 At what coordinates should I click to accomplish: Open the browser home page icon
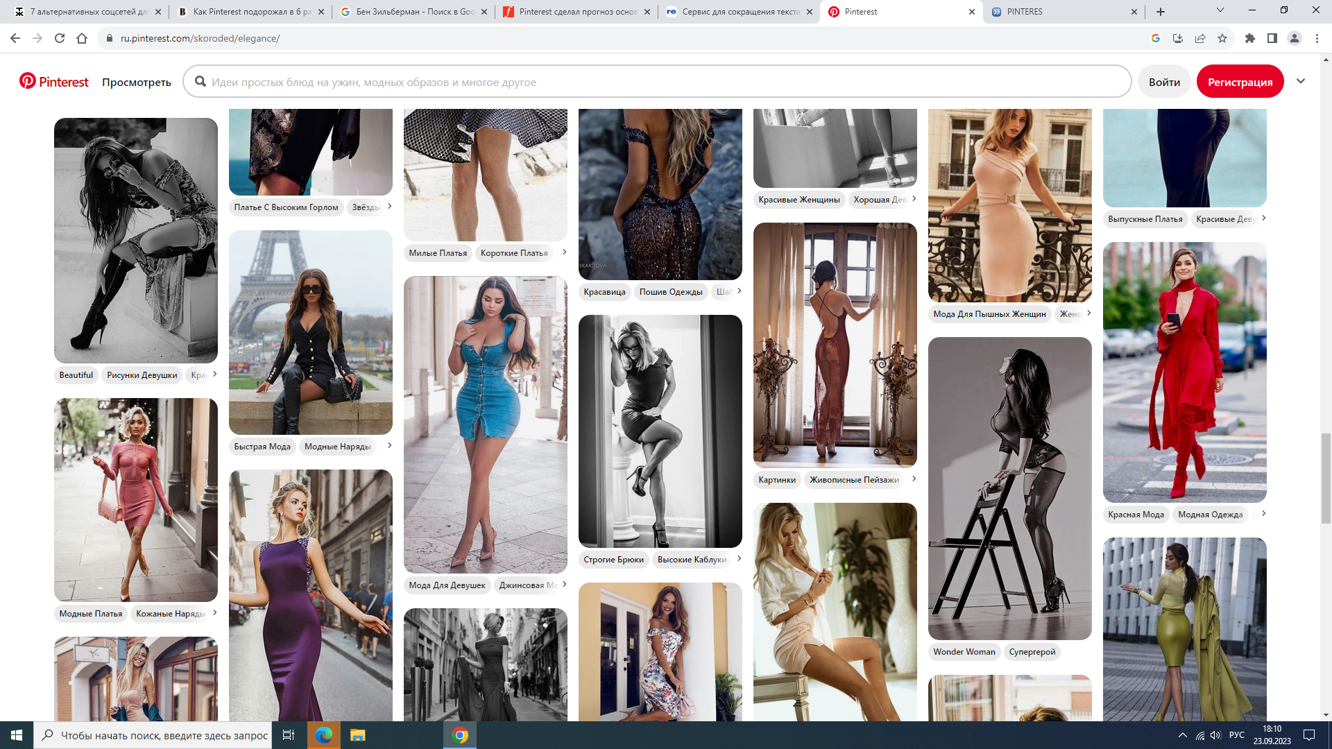coord(82,38)
